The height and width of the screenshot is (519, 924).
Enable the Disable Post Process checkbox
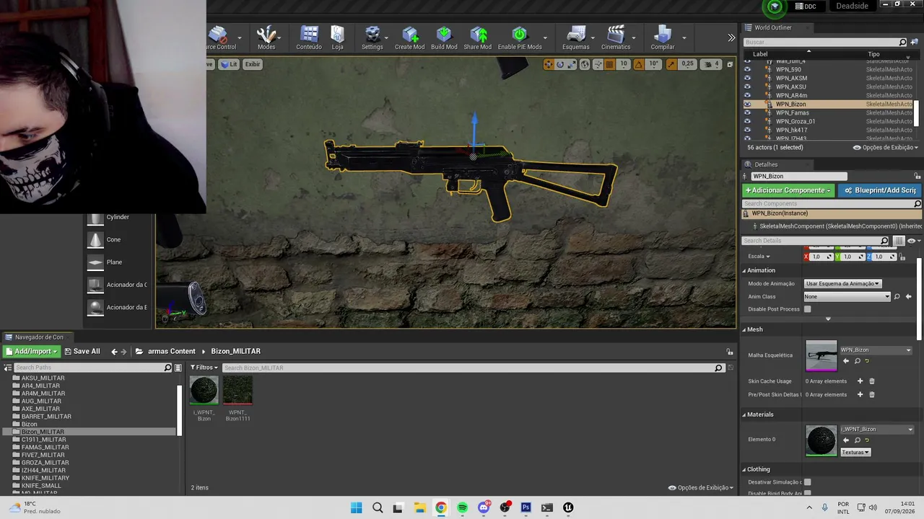[808, 309]
